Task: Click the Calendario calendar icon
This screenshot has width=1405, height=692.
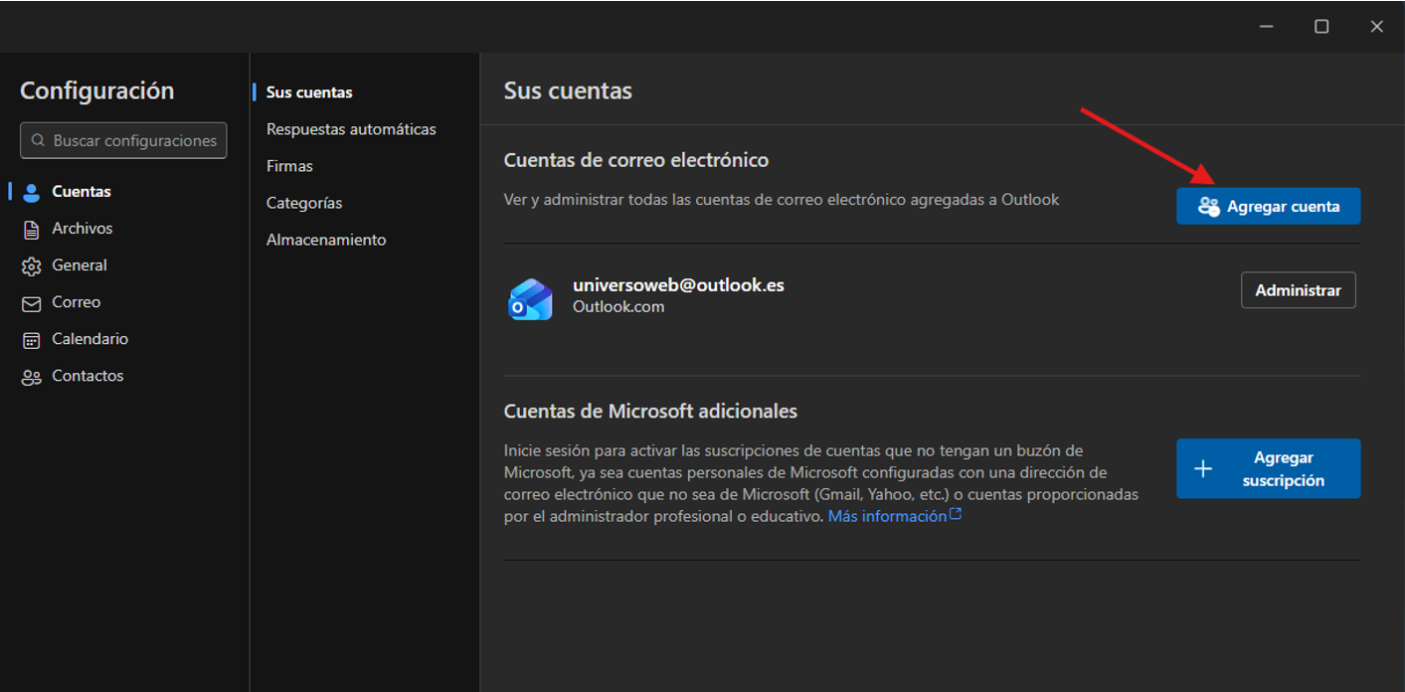Action: click(x=32, y=340)
